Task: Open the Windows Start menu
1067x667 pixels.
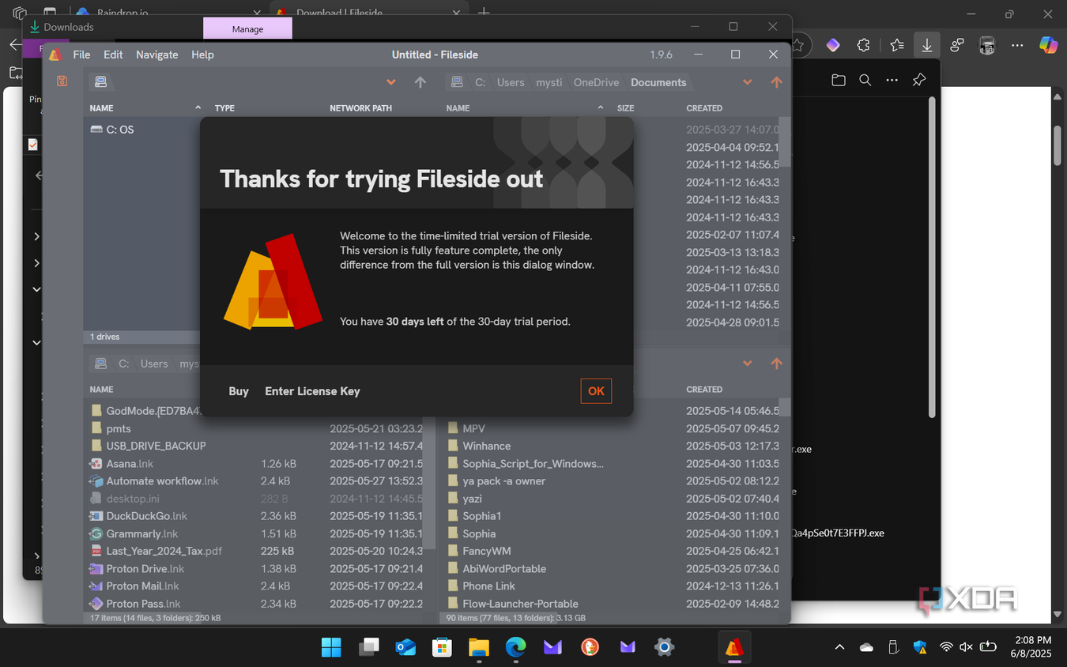Action: pyautogui.click(x=331, y=647)
